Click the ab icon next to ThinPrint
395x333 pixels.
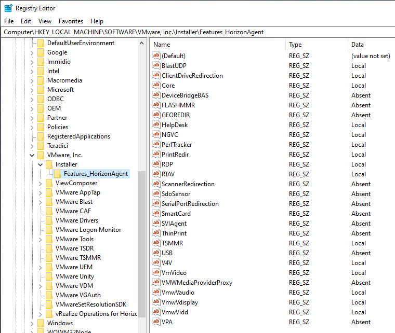(x=156, y=233)
